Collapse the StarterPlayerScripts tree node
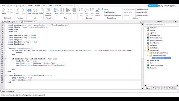This screenshot has width=179, height=101. (x=148, y=56)
